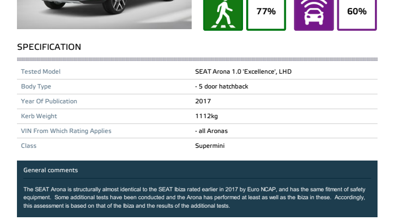The width and height of the screenshot is (395, 222).
Task: Click the Class label
Action: 29,146
